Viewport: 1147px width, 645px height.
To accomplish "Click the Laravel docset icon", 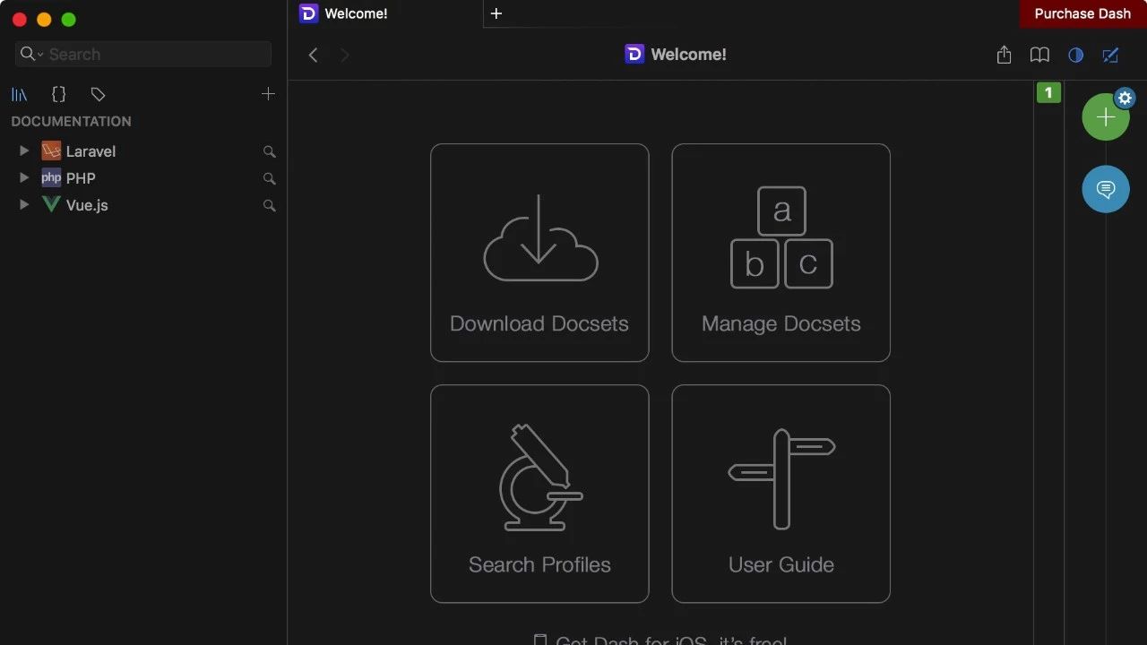I will click(x=51, y=150).
